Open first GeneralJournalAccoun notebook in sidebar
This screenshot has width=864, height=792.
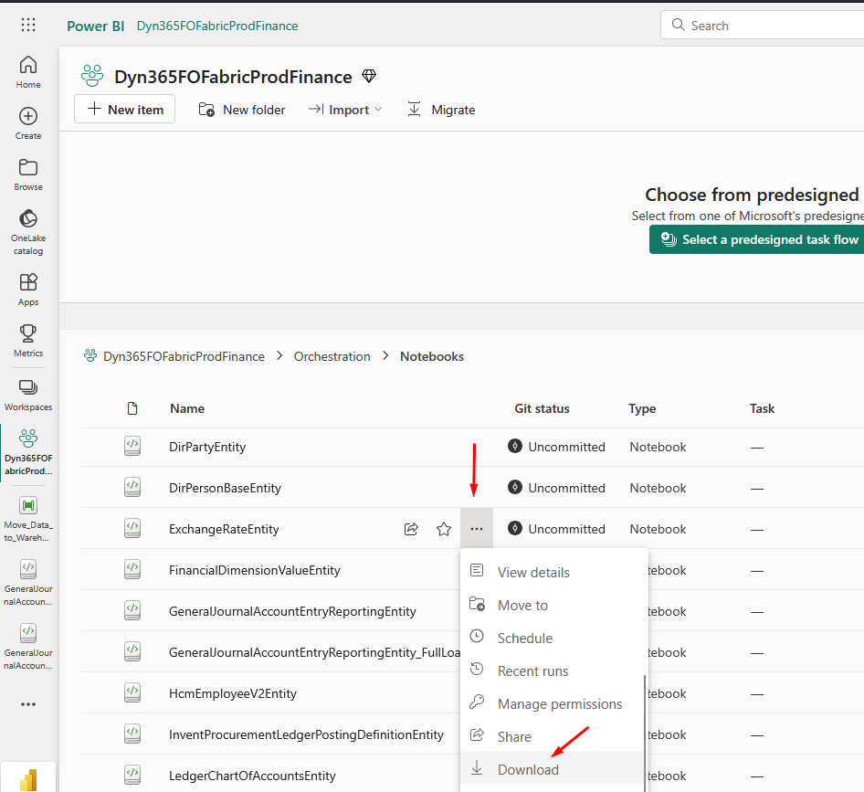pyautogui.click(x=28, y=583)
